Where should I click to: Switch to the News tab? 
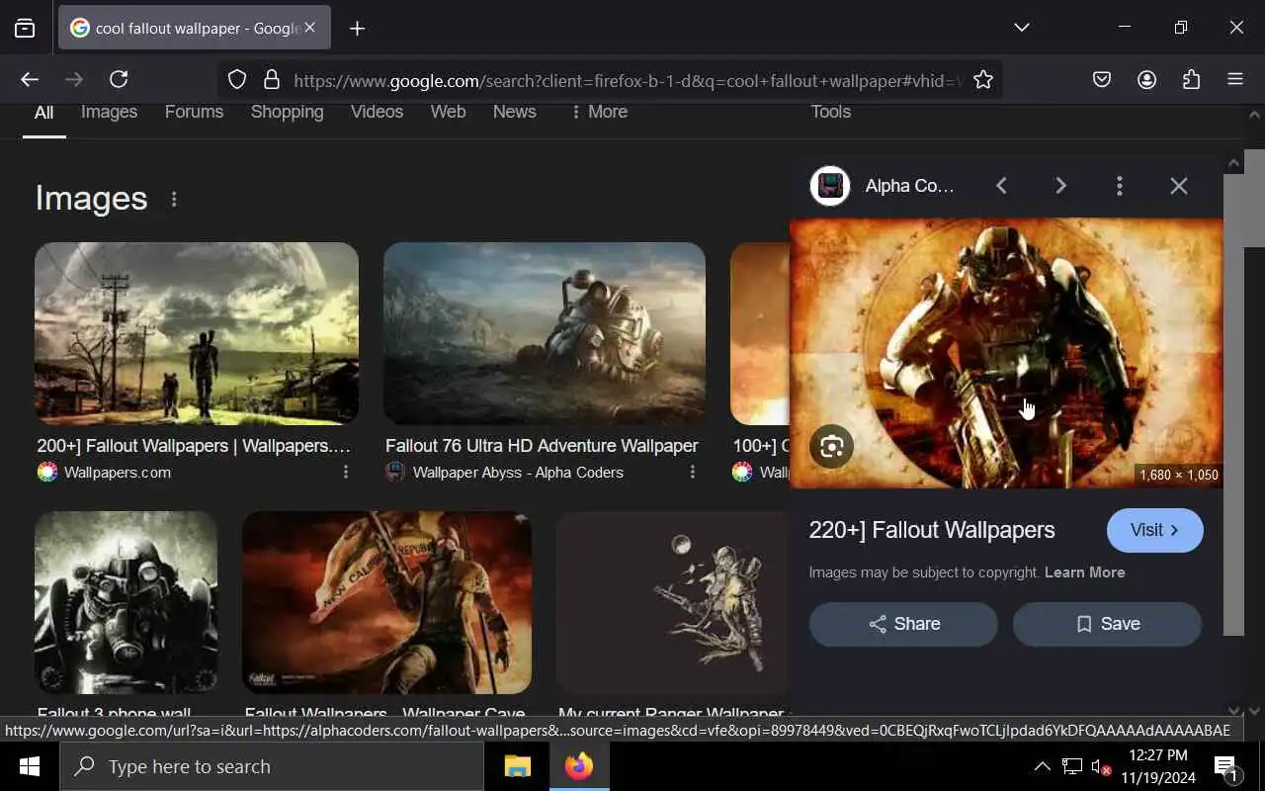click(x=514, y=113)
